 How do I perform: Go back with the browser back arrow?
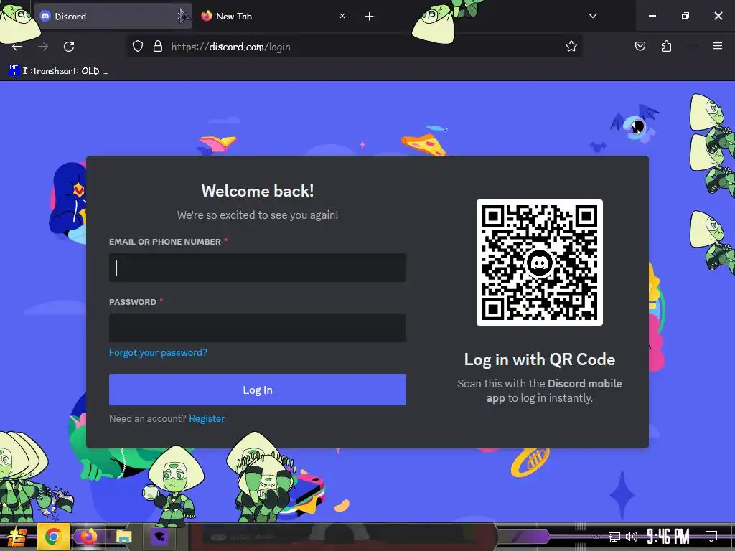tap(17, 47)
